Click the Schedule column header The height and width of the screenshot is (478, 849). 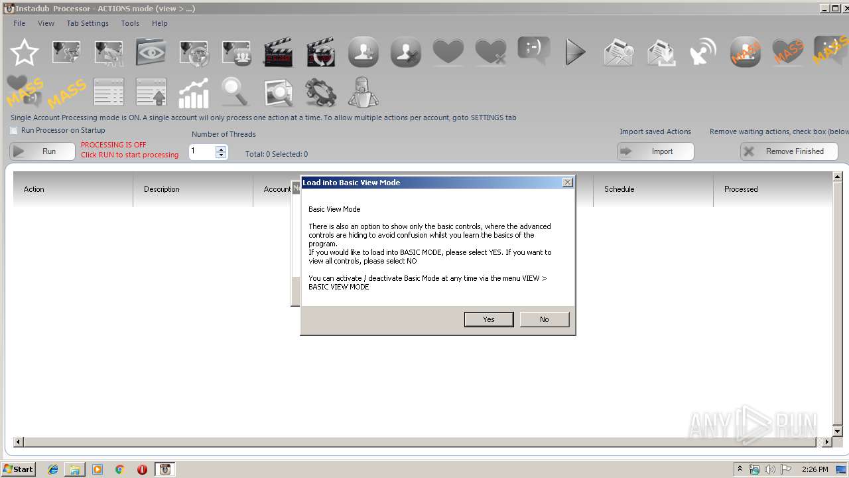tap(653, 189)
